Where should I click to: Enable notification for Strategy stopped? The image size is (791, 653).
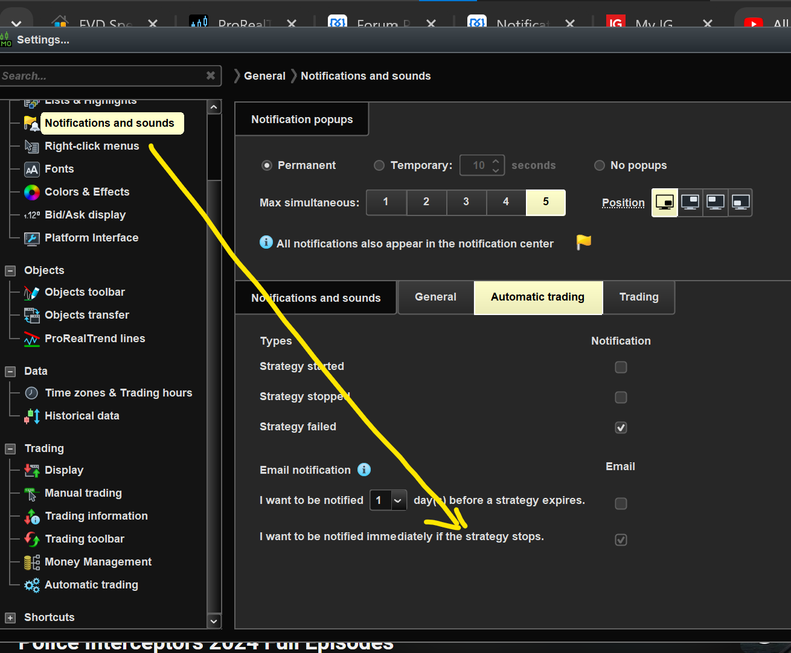pos(621,397)
